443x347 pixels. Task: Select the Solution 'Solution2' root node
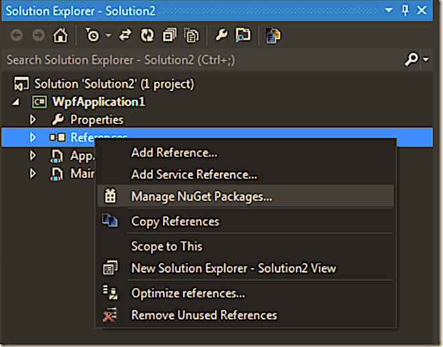(114, 84)
